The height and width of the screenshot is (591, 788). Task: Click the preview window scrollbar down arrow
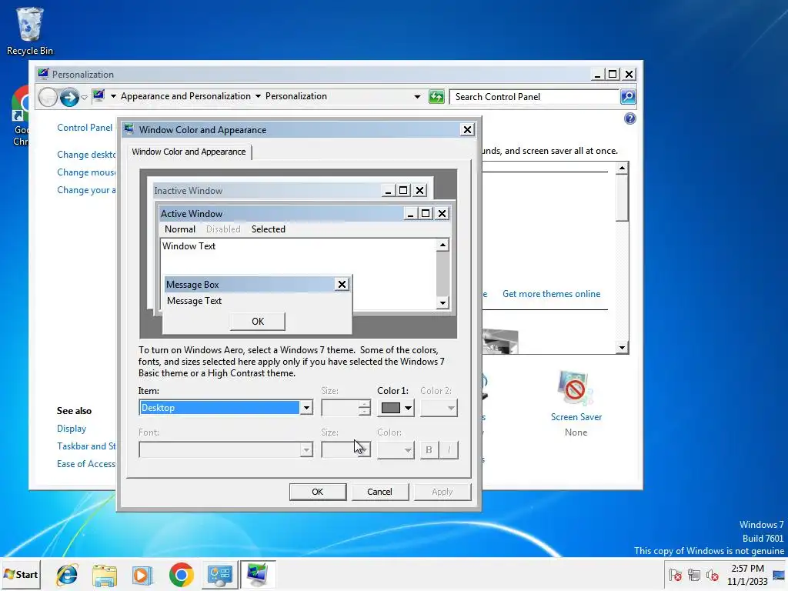pos(442,302)
